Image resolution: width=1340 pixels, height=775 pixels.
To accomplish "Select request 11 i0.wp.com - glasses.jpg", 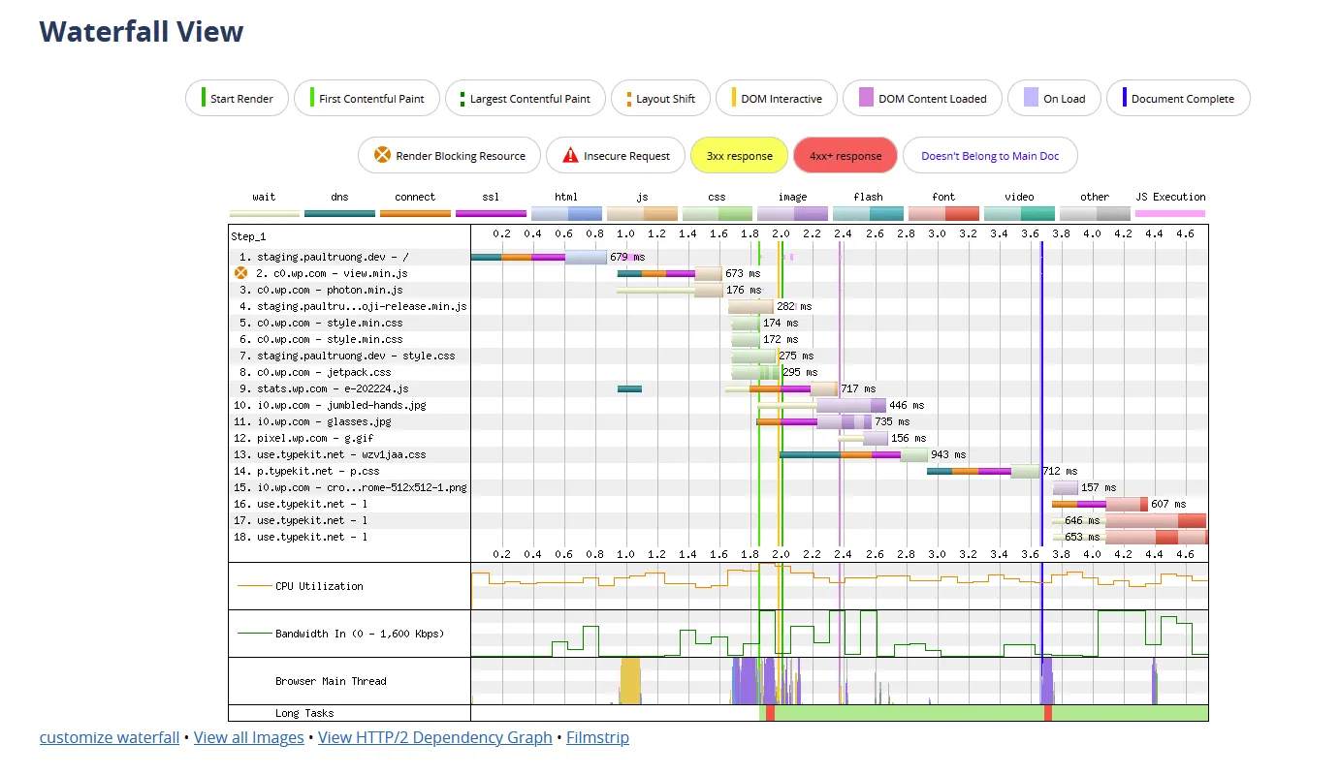I will coord(312,421).
